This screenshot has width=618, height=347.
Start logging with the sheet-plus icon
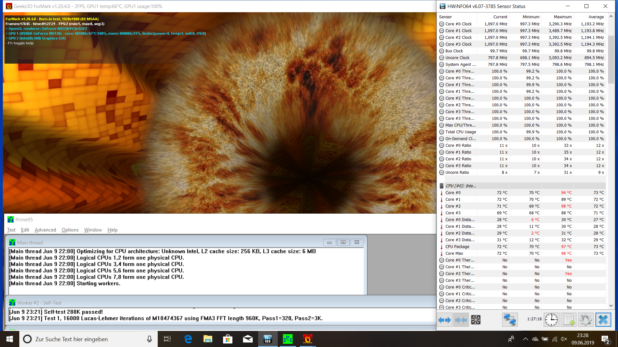click(x=569, y=320)
